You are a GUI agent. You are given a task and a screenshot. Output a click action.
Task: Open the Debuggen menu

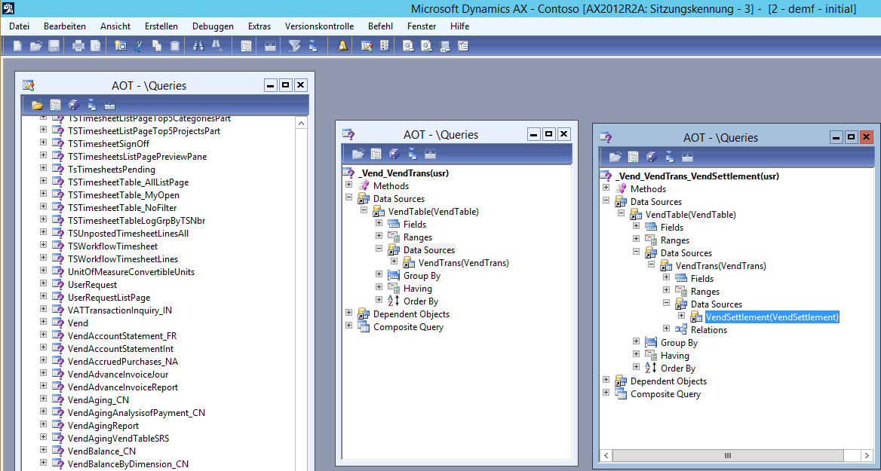213,26
